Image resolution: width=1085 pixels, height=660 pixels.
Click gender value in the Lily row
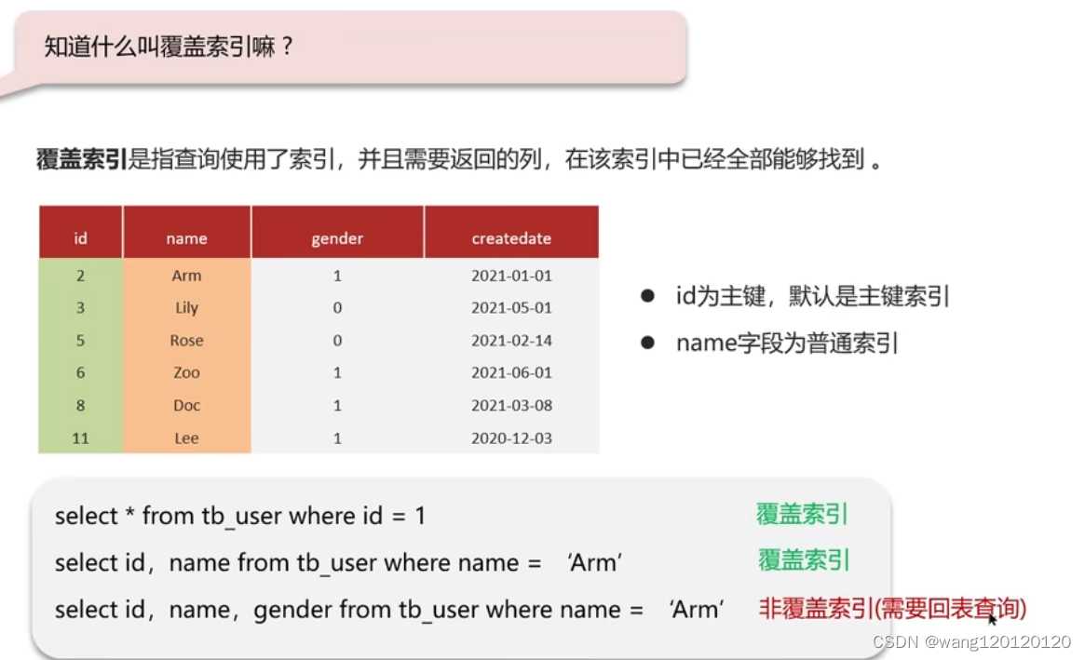pyautogui.click(x=337, y=307)
